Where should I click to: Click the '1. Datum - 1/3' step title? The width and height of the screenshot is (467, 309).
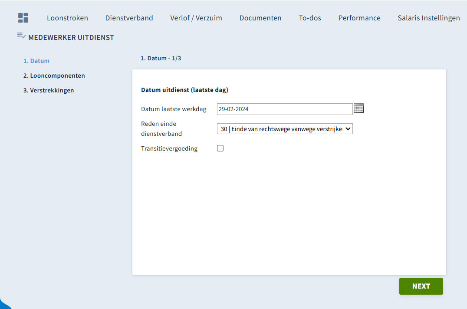161,58
